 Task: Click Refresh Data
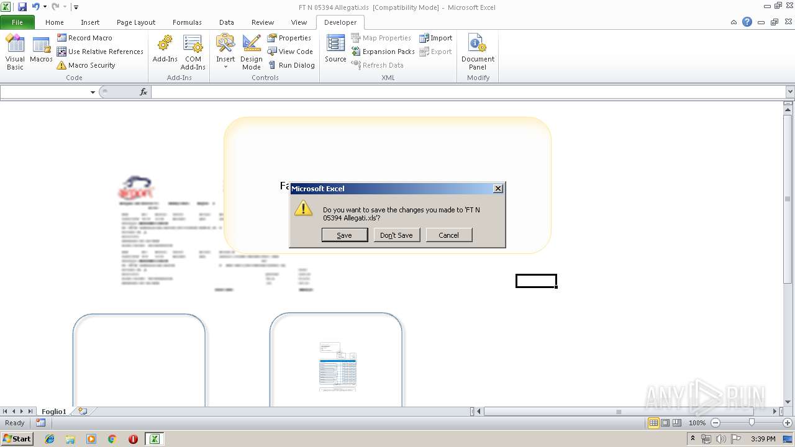pos(377,65)
